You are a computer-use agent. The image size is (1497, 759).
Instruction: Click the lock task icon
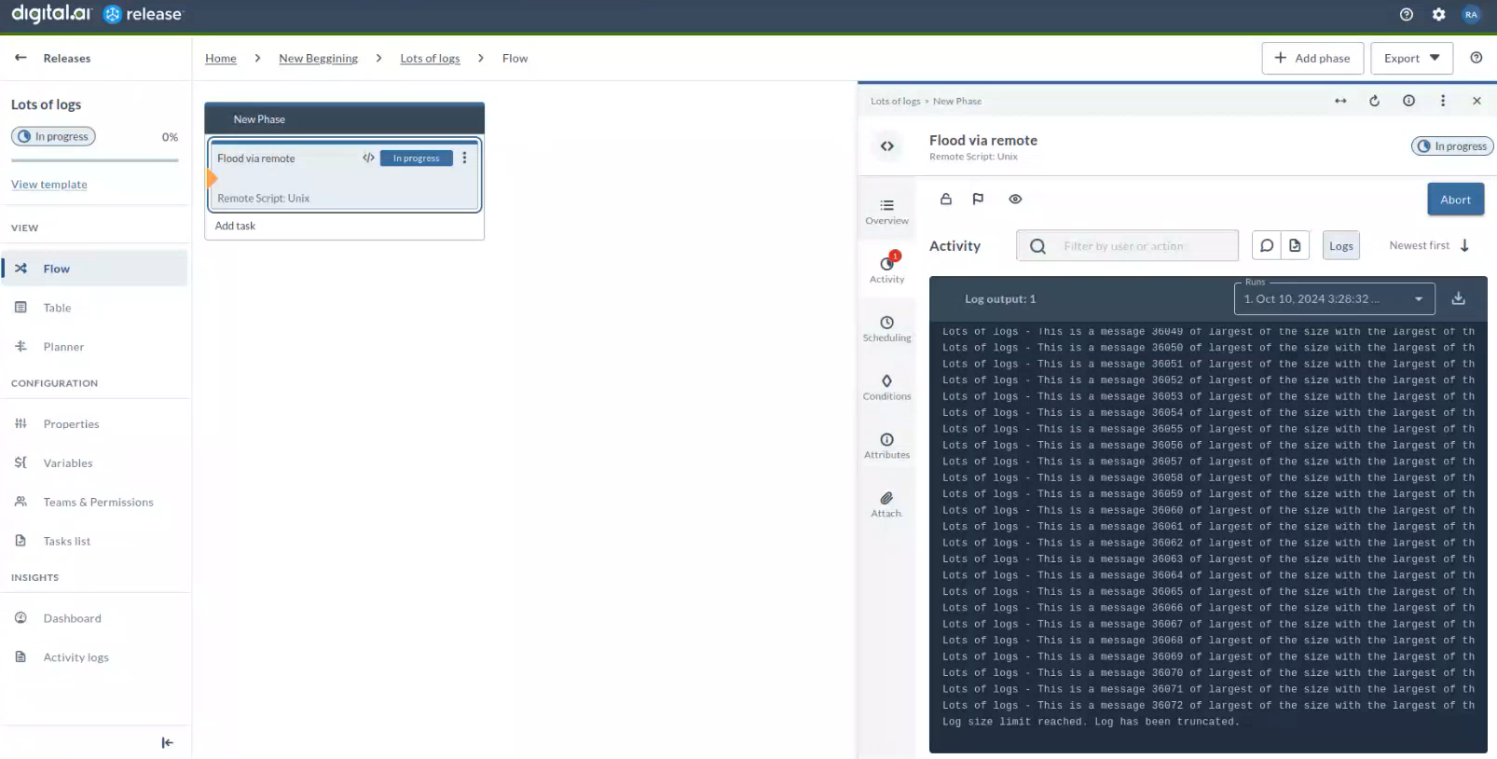[x=946, y=199]
